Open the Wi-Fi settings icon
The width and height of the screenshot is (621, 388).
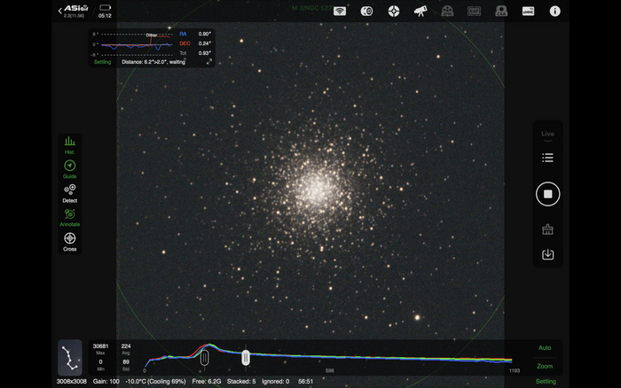point(340,12)
